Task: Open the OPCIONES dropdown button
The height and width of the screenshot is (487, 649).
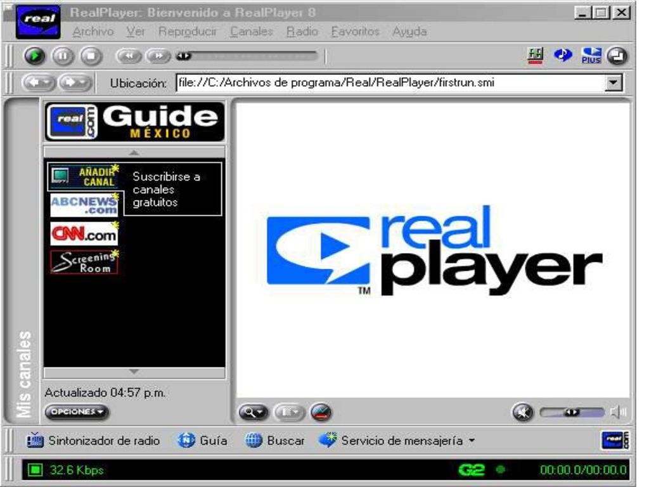Action: (77, 412)
